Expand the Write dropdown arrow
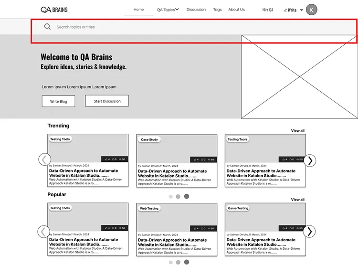 click(x=301, y=10)
